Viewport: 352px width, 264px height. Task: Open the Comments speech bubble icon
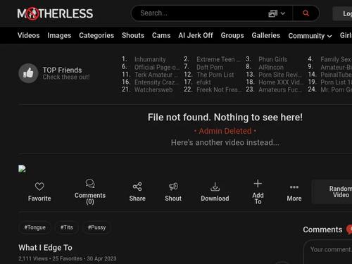(90, 184)
